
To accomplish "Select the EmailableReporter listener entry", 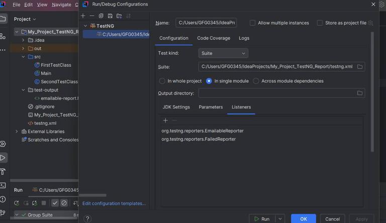I will [x=203, y=131].
